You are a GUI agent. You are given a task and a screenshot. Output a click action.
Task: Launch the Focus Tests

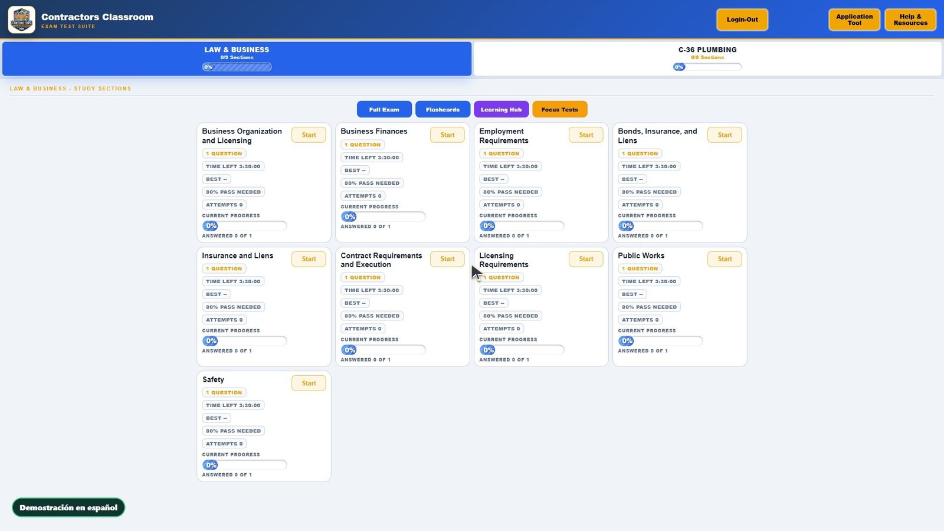pyautogui.click(x=559, y=109)
